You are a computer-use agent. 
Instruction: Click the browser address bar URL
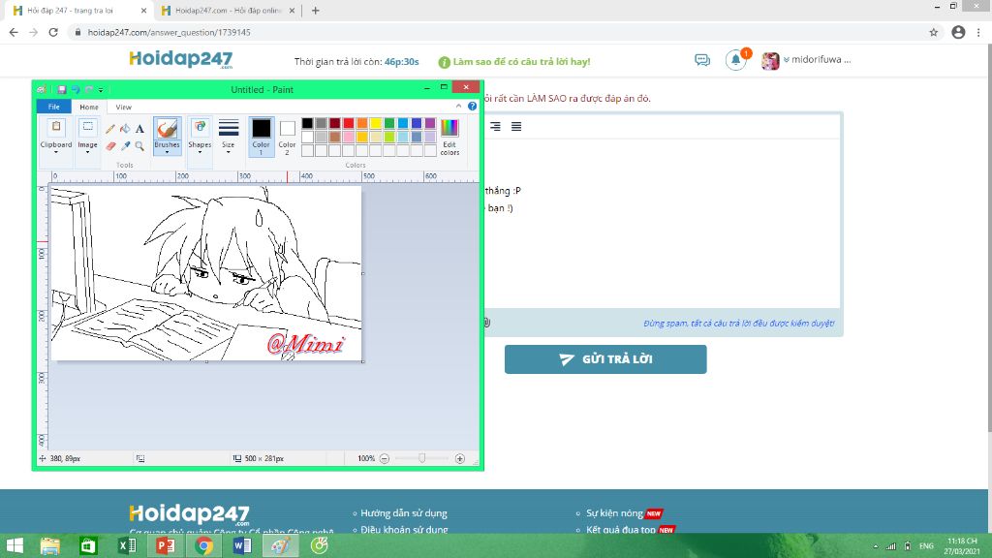(x=169, y=32)
